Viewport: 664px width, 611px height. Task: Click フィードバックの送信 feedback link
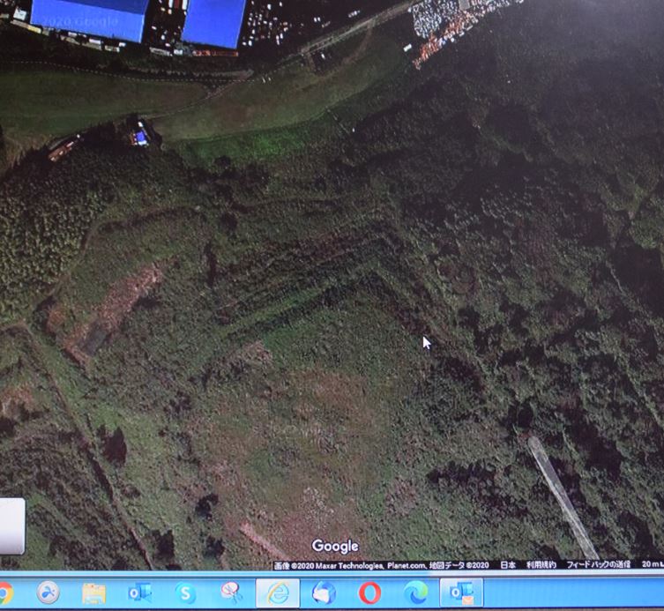click(x=599, y=564)
